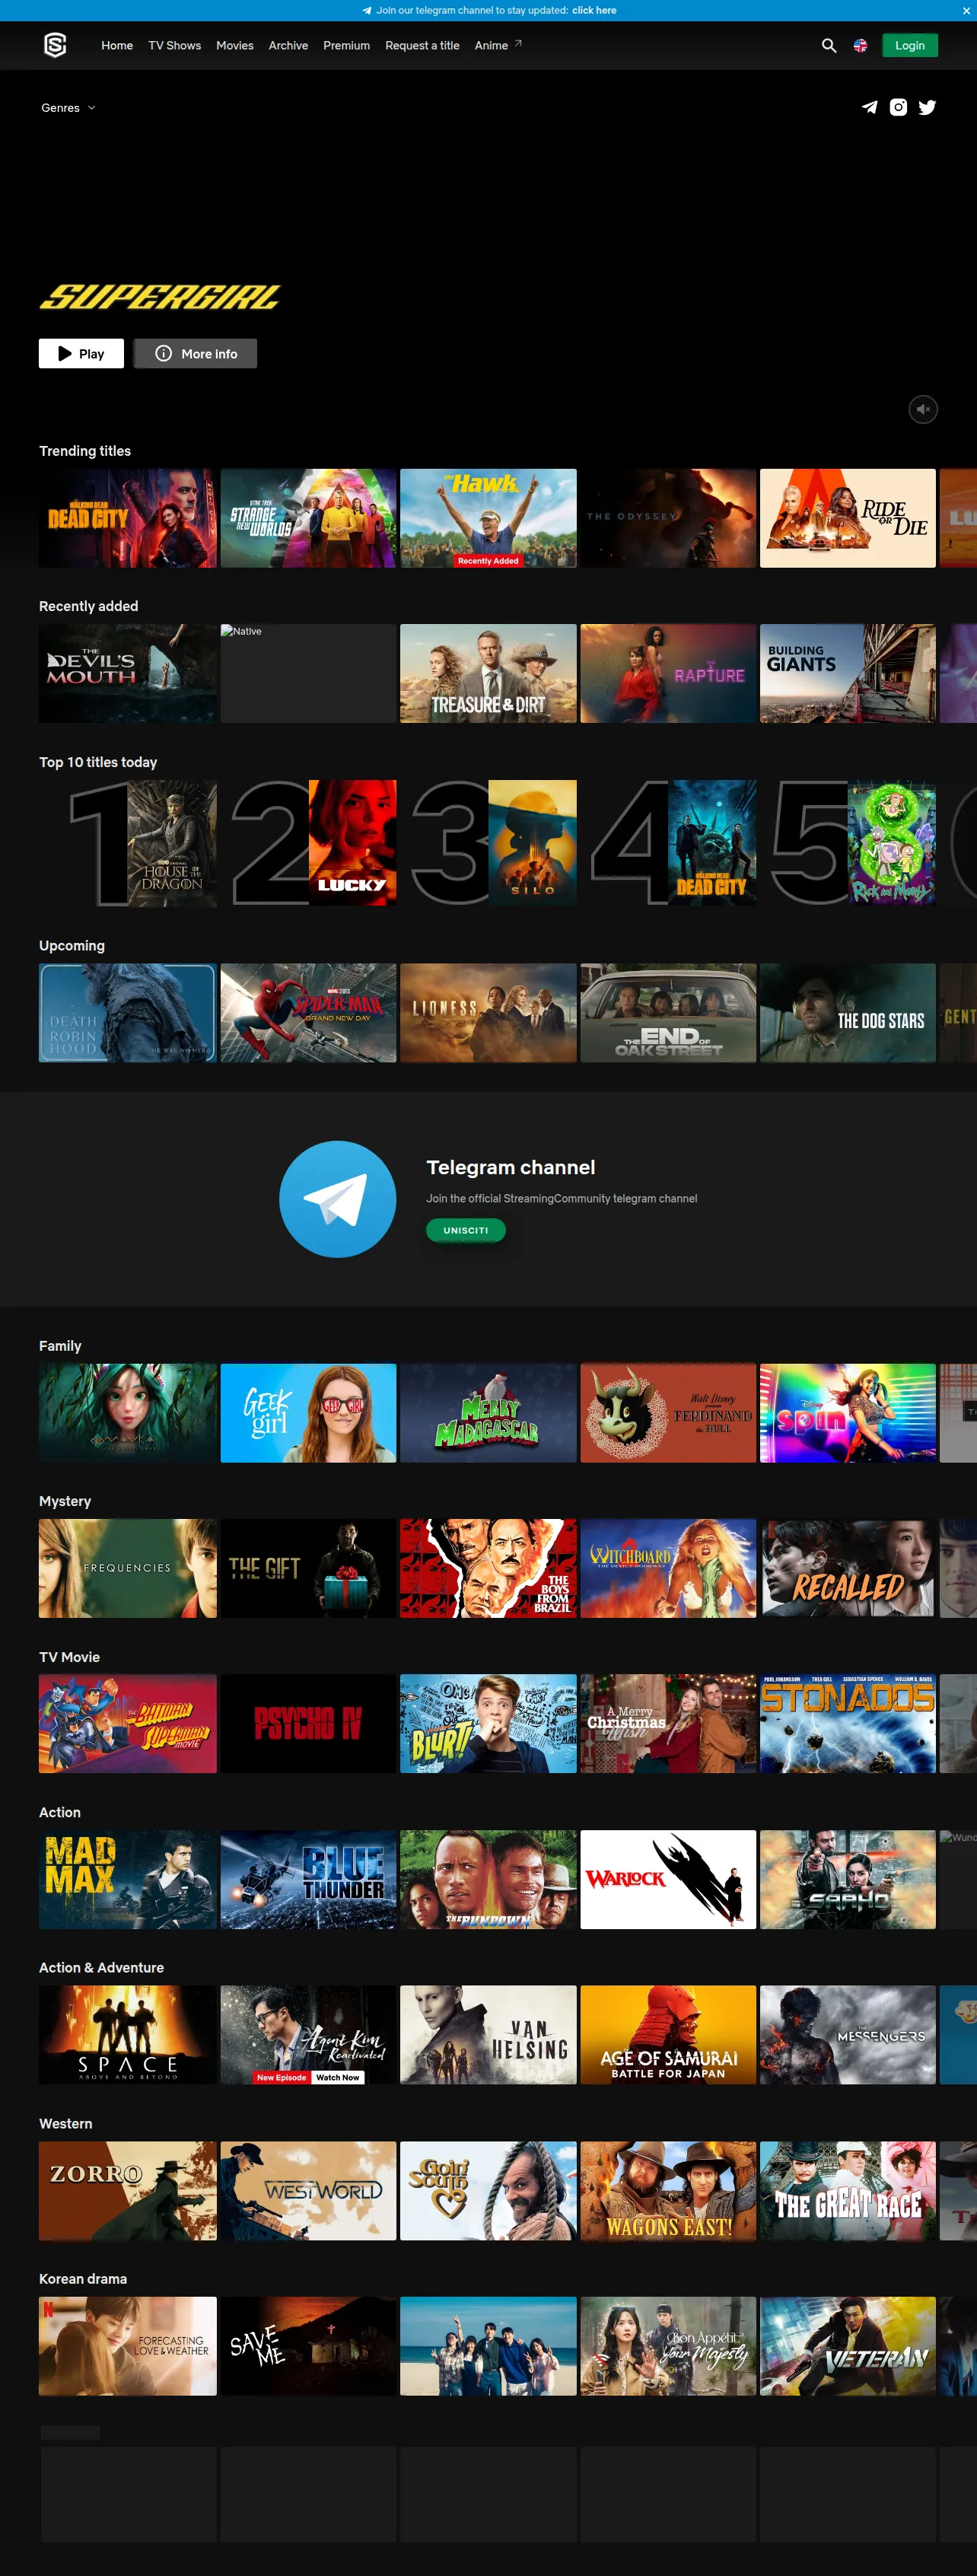Open Mad Max action thumbnail
Viewport: 977px width, 2576px height.
[x=128, y=1879]
